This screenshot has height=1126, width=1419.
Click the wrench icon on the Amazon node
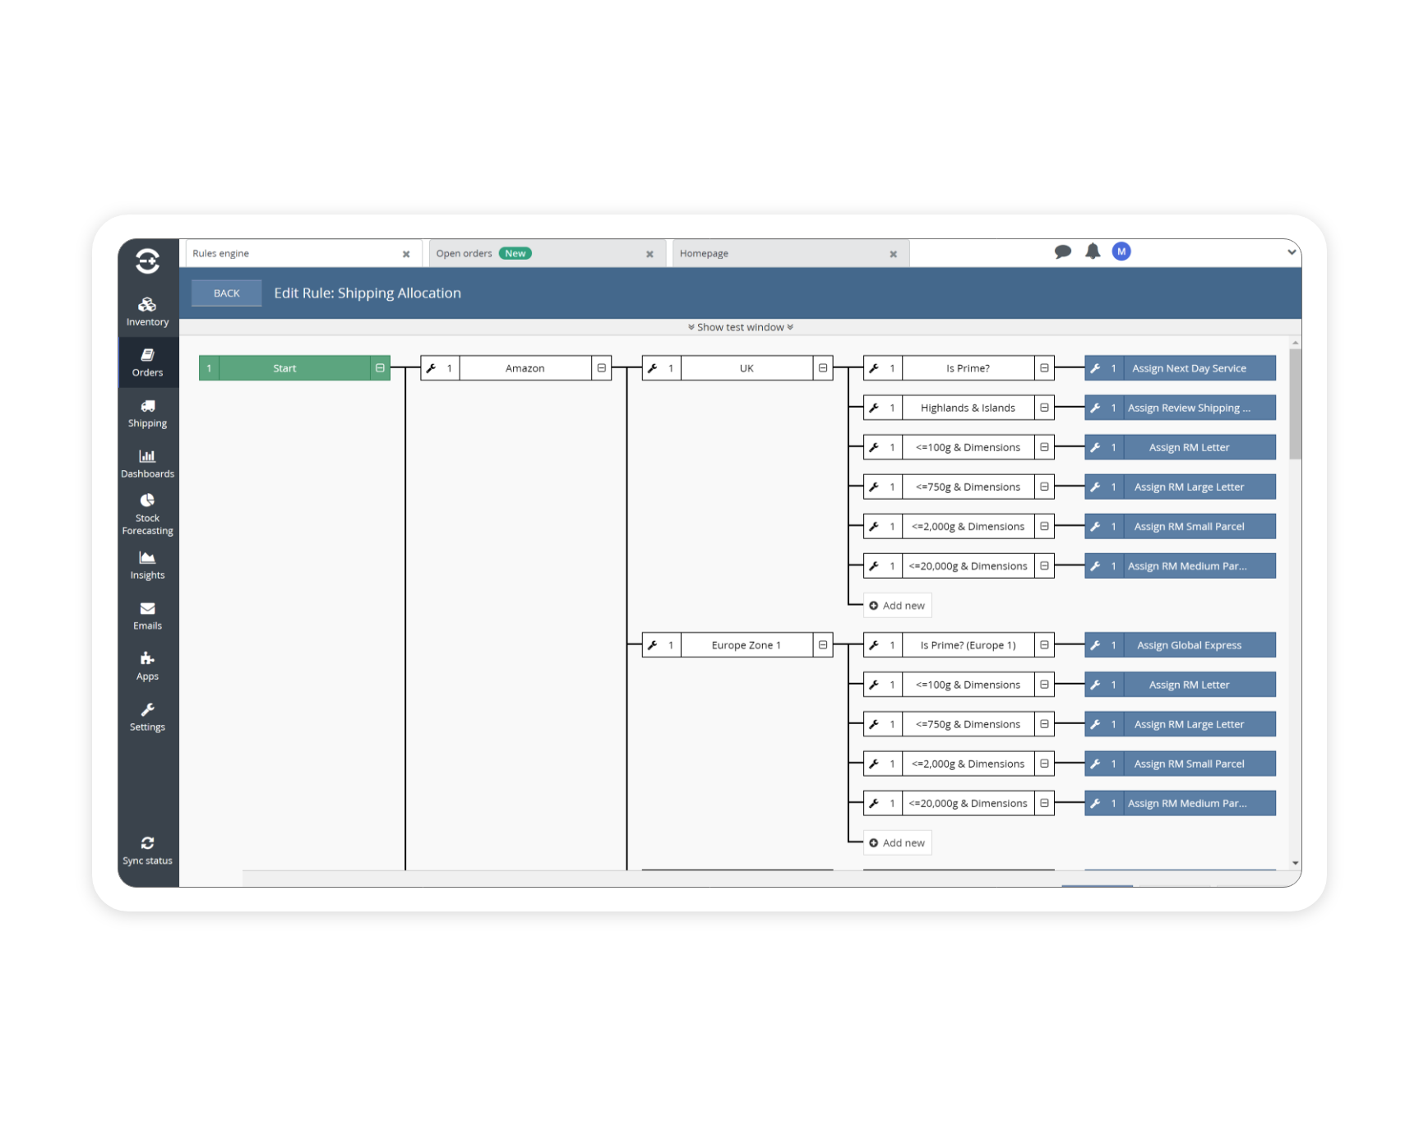pyautogui.click(x=433, y=367)
